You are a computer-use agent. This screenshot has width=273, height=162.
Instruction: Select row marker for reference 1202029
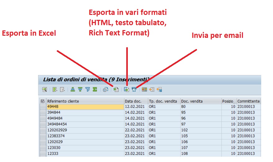point(43,142)
